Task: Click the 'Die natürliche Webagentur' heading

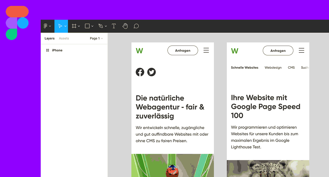Action: tap(170, 107)
